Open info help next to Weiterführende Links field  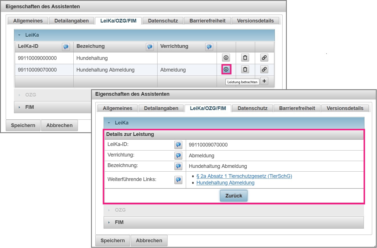(178, 180)
